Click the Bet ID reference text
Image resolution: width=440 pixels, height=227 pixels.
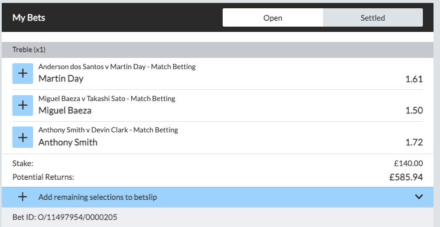(x=65, y=217)
